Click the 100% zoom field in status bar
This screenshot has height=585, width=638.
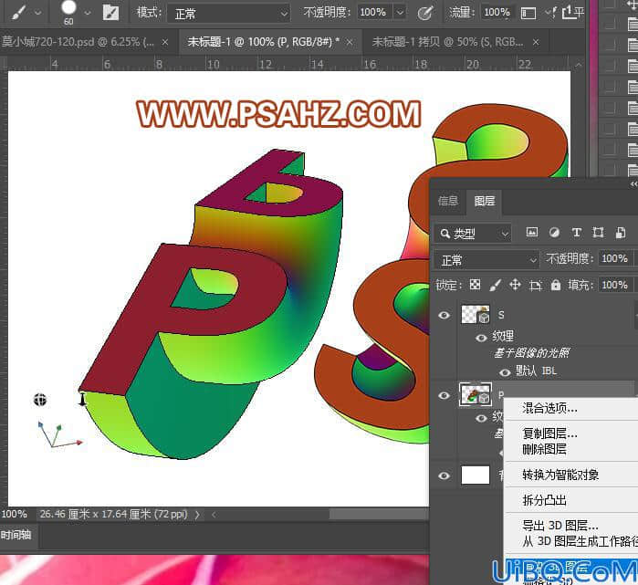14,514
